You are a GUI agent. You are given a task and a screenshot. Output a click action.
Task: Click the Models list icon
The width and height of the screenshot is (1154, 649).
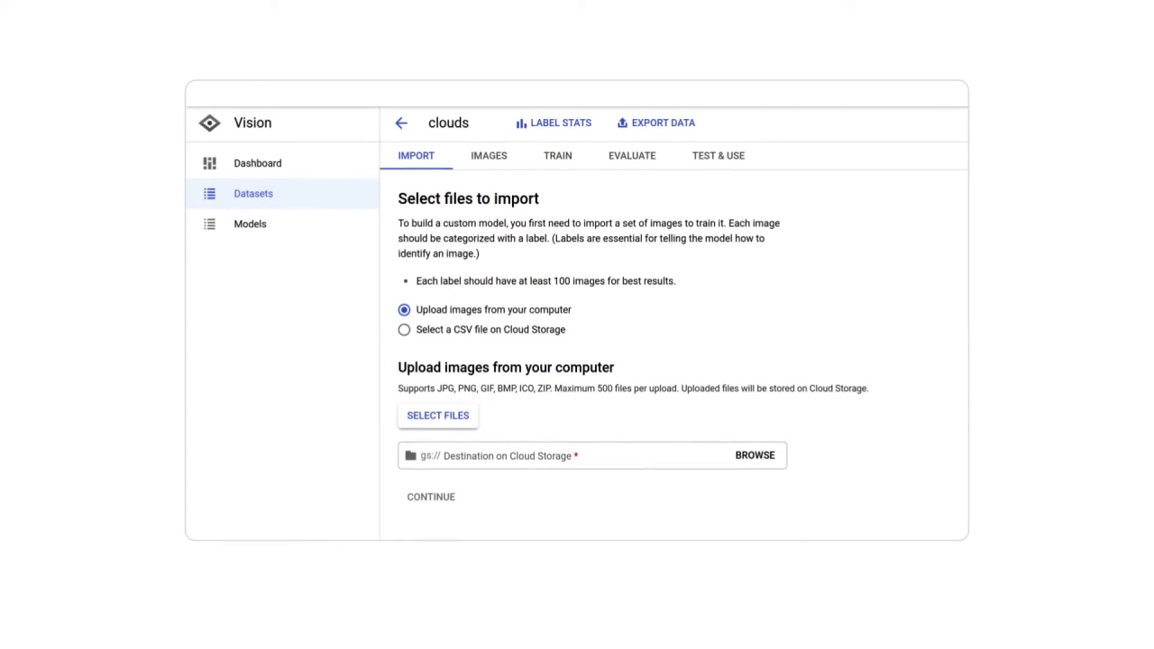tap(209, 224)
